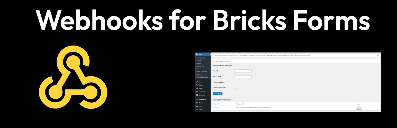This screenshot has height=128, width=397.
Task: Click the Bricks logo icon in sidebar
Action: [197, 54]
